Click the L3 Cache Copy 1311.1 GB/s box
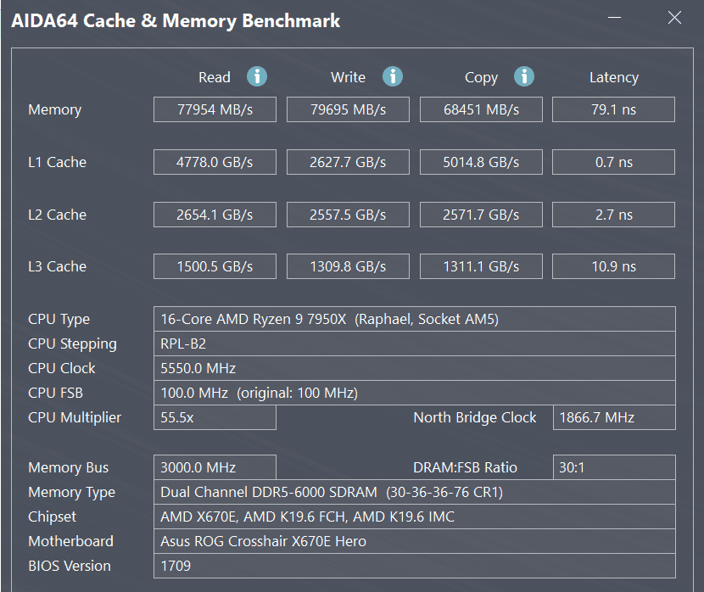Screen dimensions: 704x592 coord(481,266)
